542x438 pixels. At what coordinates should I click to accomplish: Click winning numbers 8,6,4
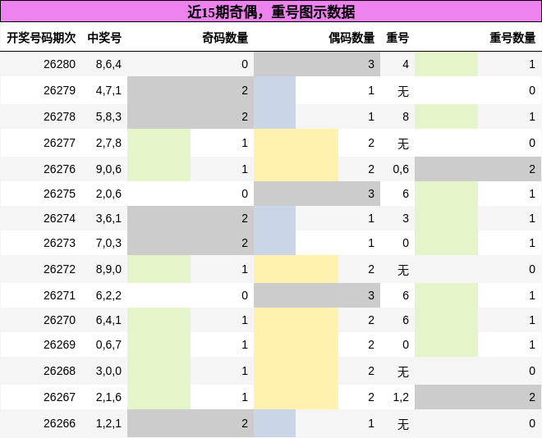click(x=108, y=64)
